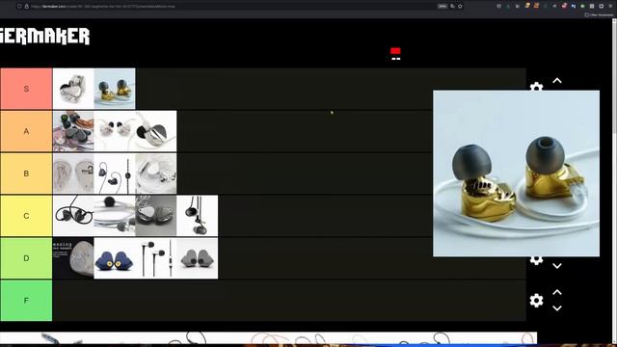Select the A tier label

[26, 131]
